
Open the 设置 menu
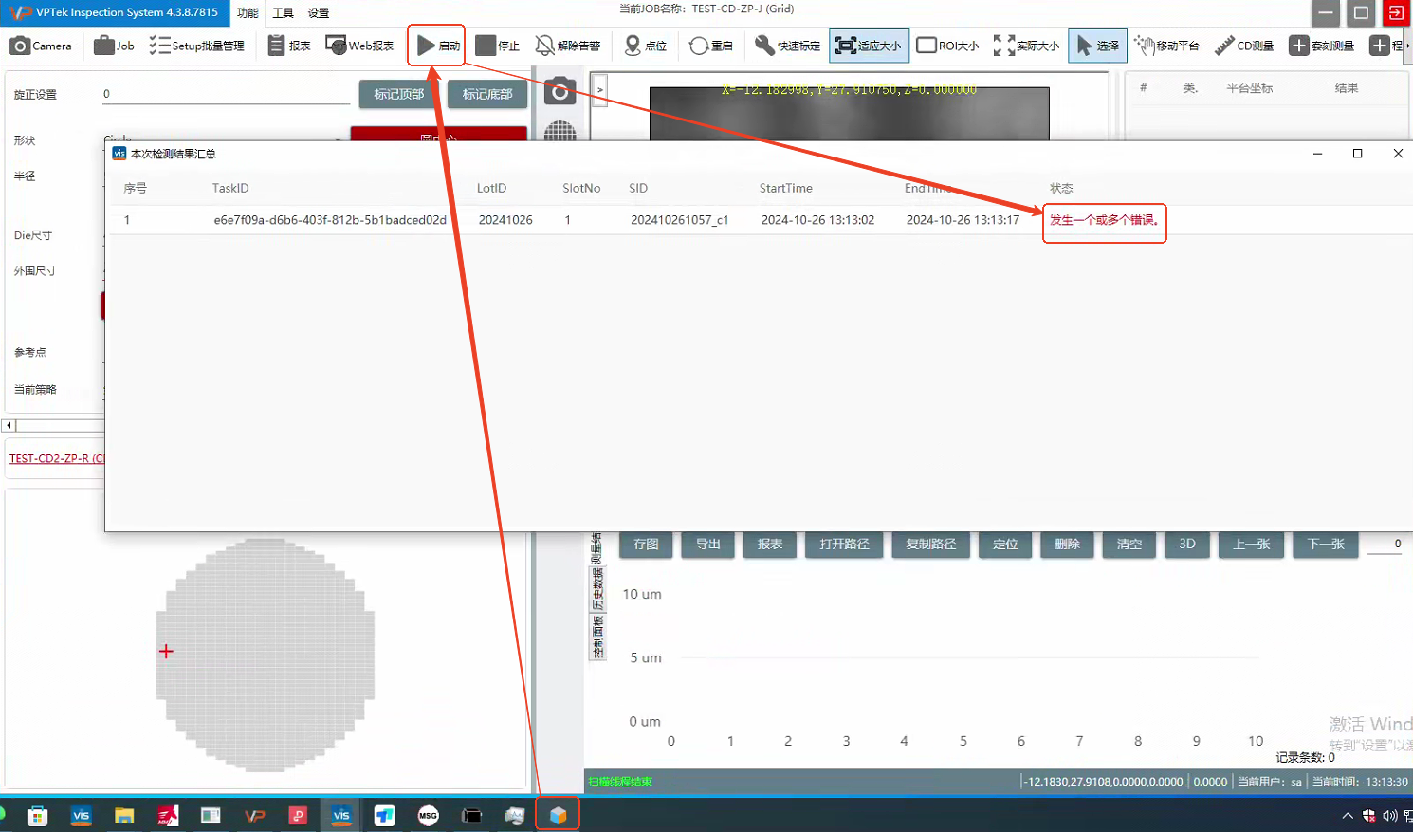coord(319,13)
